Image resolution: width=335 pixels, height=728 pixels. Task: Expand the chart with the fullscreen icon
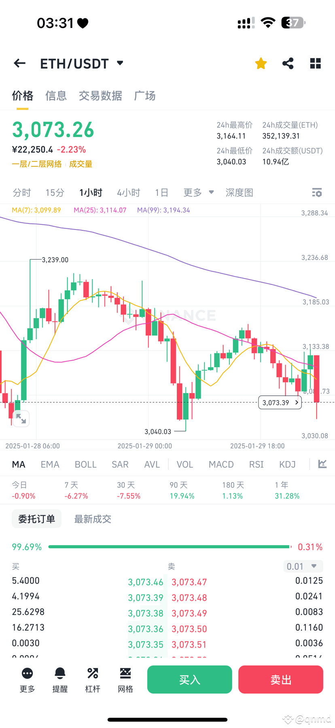point(21,419)
